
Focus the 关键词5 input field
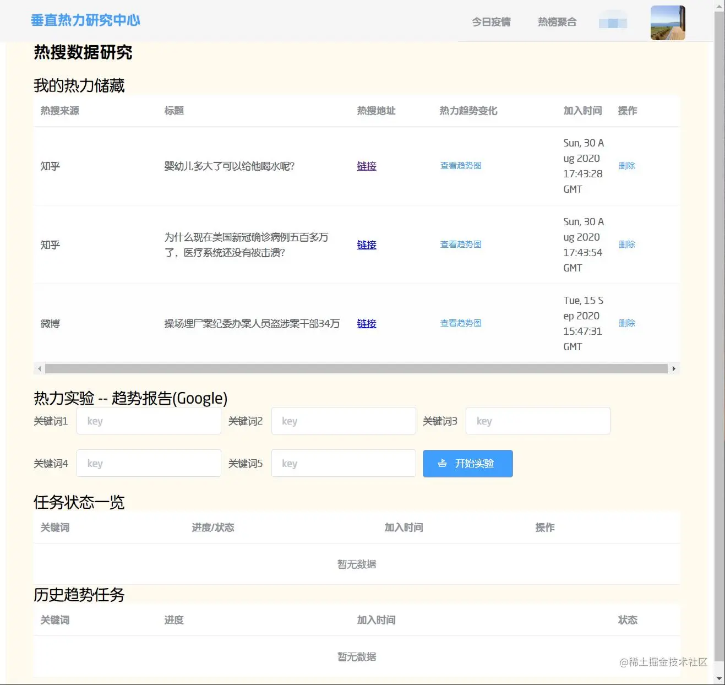(344, 463)
